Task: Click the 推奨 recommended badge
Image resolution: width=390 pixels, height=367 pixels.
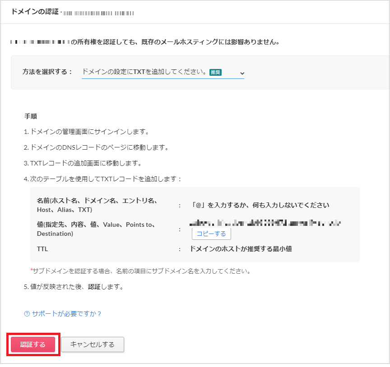Action: click(x=215, y=72)
